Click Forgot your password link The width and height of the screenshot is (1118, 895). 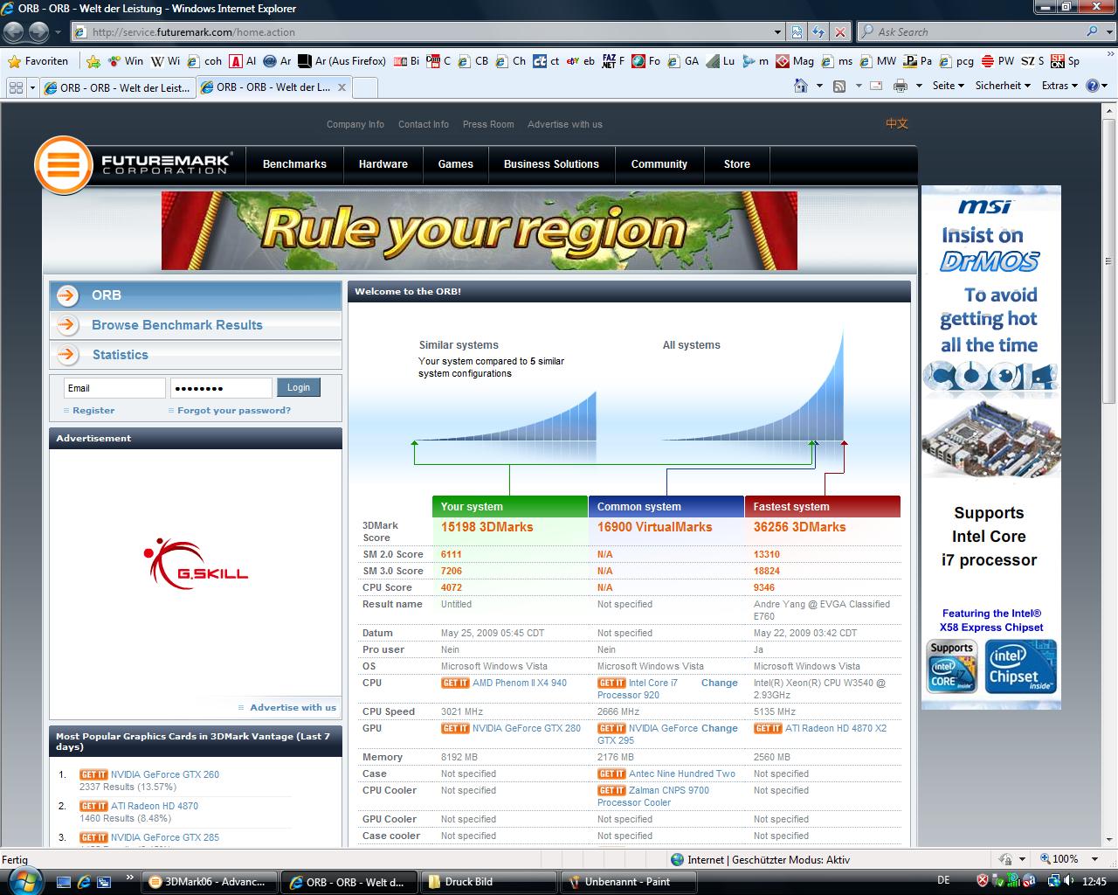[x=233, y=410]
